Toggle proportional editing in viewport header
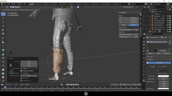The width and height of the screenshot is (172, 96). pos(78,7)
